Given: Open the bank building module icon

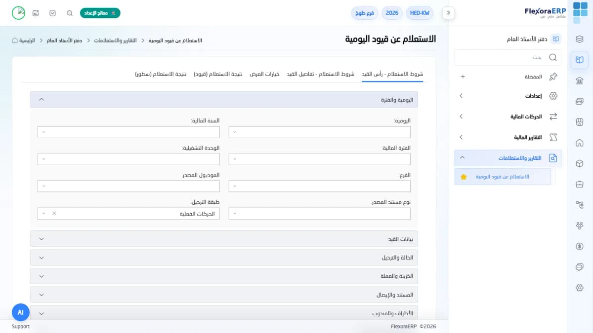Looking at the screenshot, I should (580, 80).
